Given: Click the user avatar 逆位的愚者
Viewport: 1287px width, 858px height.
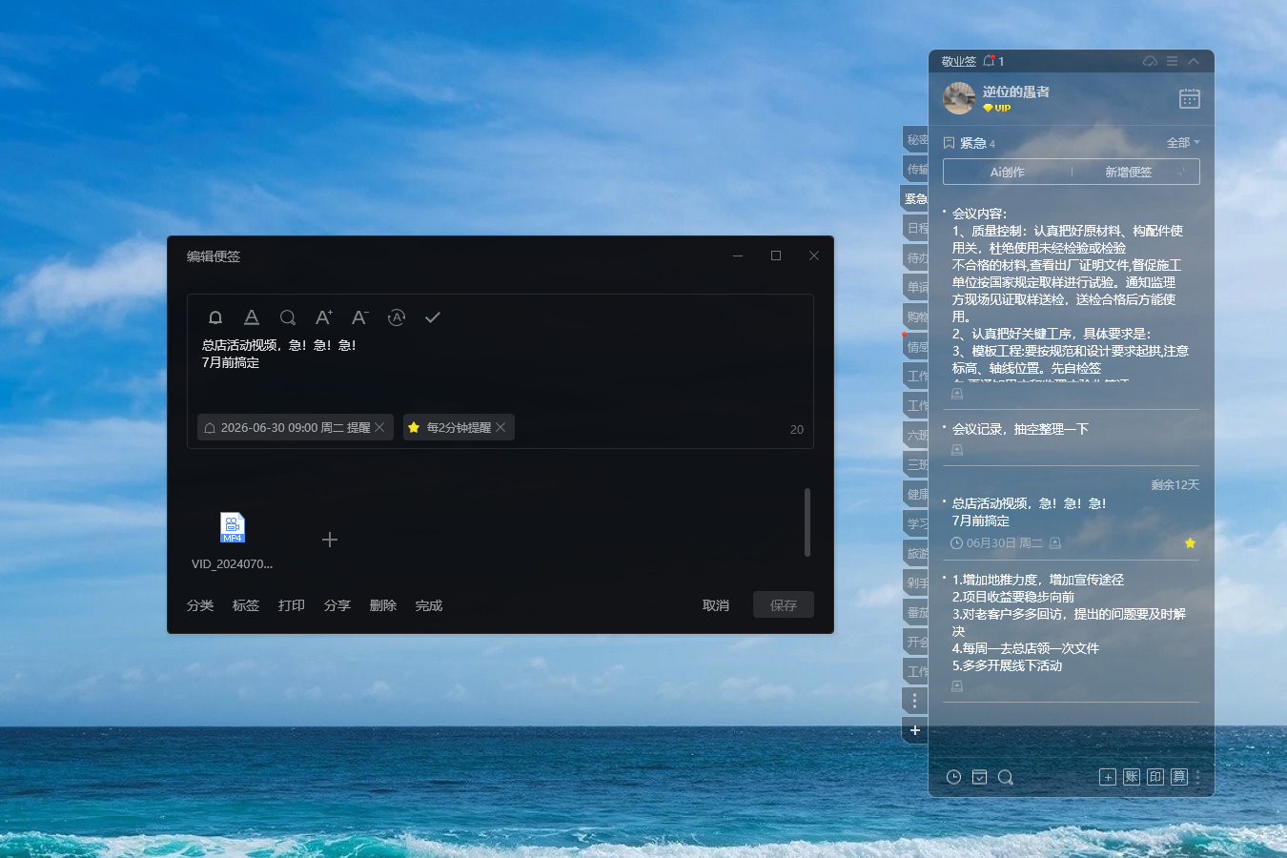Looking at the screenshot, I should click(x=959, y=97).
